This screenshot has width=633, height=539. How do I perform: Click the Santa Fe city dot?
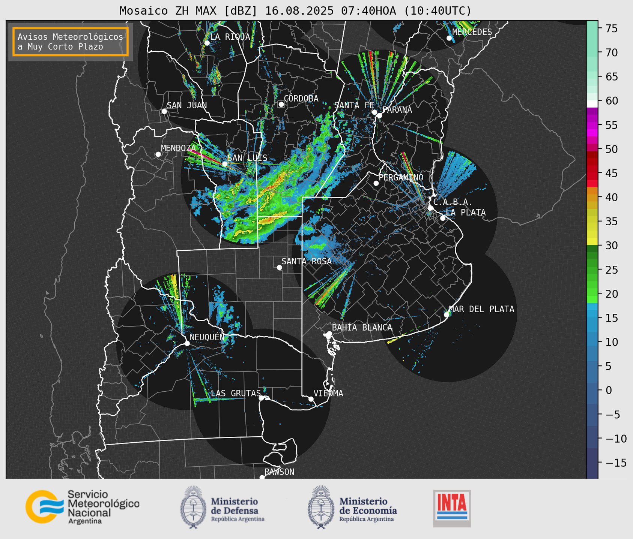pyautogui.click(x=374, y=112)
